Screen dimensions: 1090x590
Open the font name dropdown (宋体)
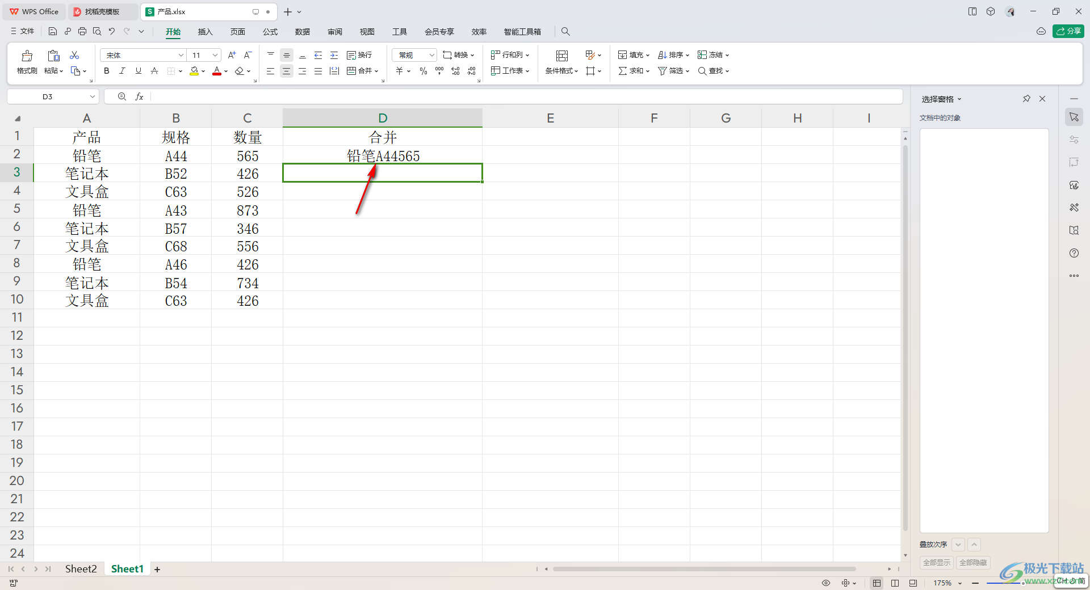(181, 55)
